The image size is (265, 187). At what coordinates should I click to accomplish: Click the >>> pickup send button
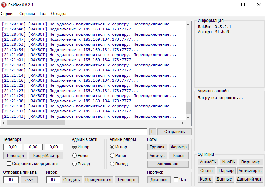coord(29,180)
